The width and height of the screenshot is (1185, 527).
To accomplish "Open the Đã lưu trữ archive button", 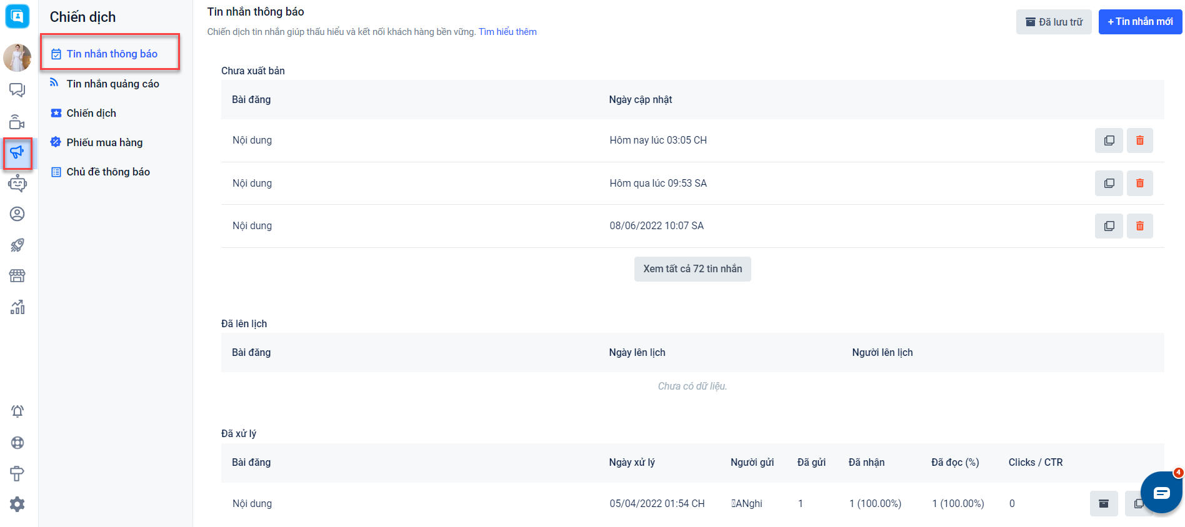I will pyautogui.click(x=1053, y=22).
